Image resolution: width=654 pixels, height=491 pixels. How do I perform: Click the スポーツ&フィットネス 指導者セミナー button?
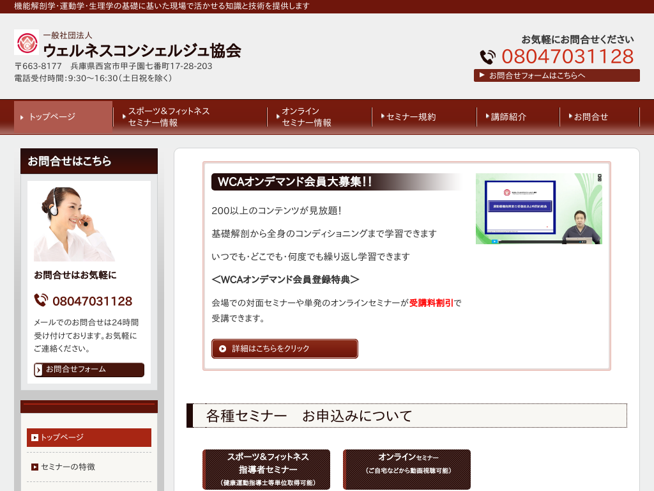266,469
